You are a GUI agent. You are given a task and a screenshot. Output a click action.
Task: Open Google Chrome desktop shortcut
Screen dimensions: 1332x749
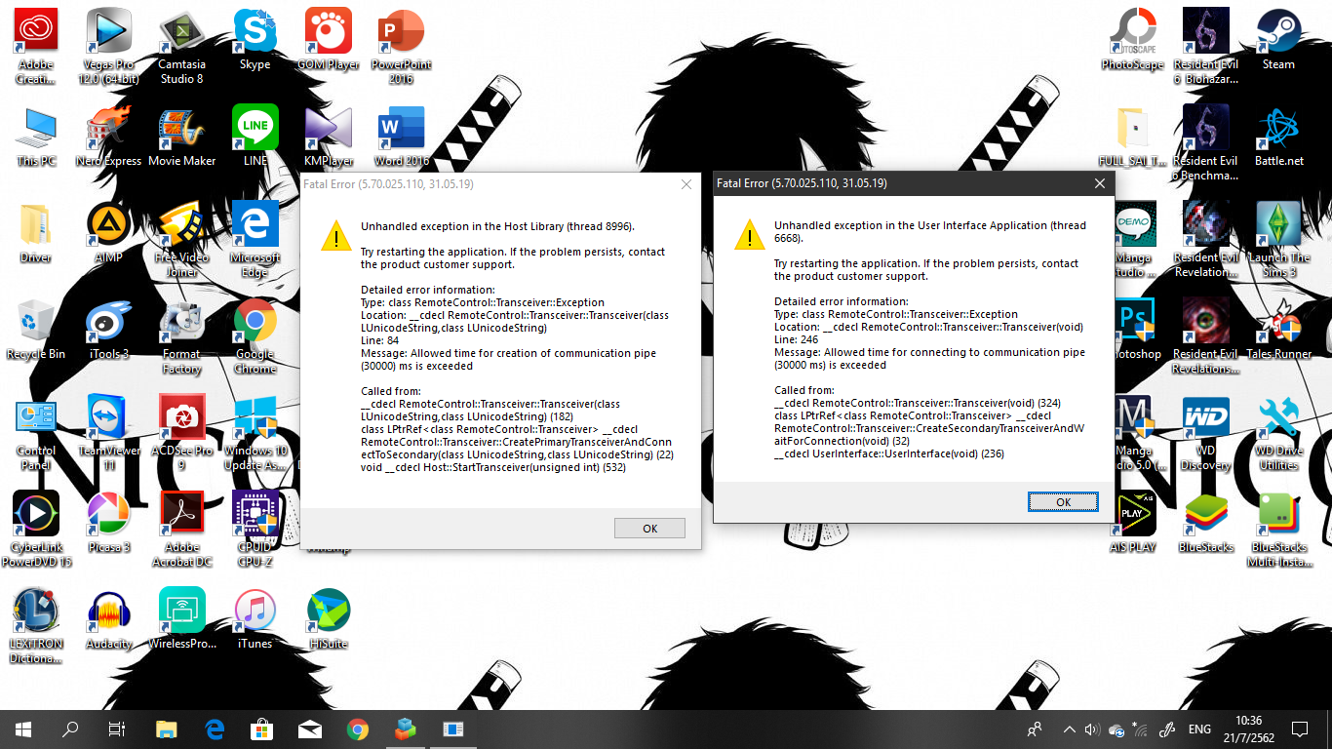coord(255,335)
